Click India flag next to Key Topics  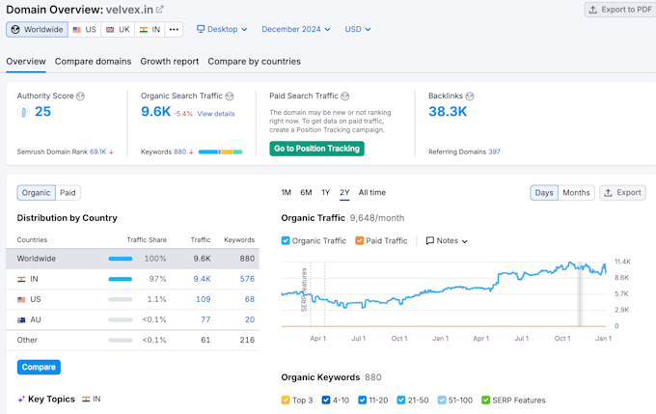click(x=86, y=399)
